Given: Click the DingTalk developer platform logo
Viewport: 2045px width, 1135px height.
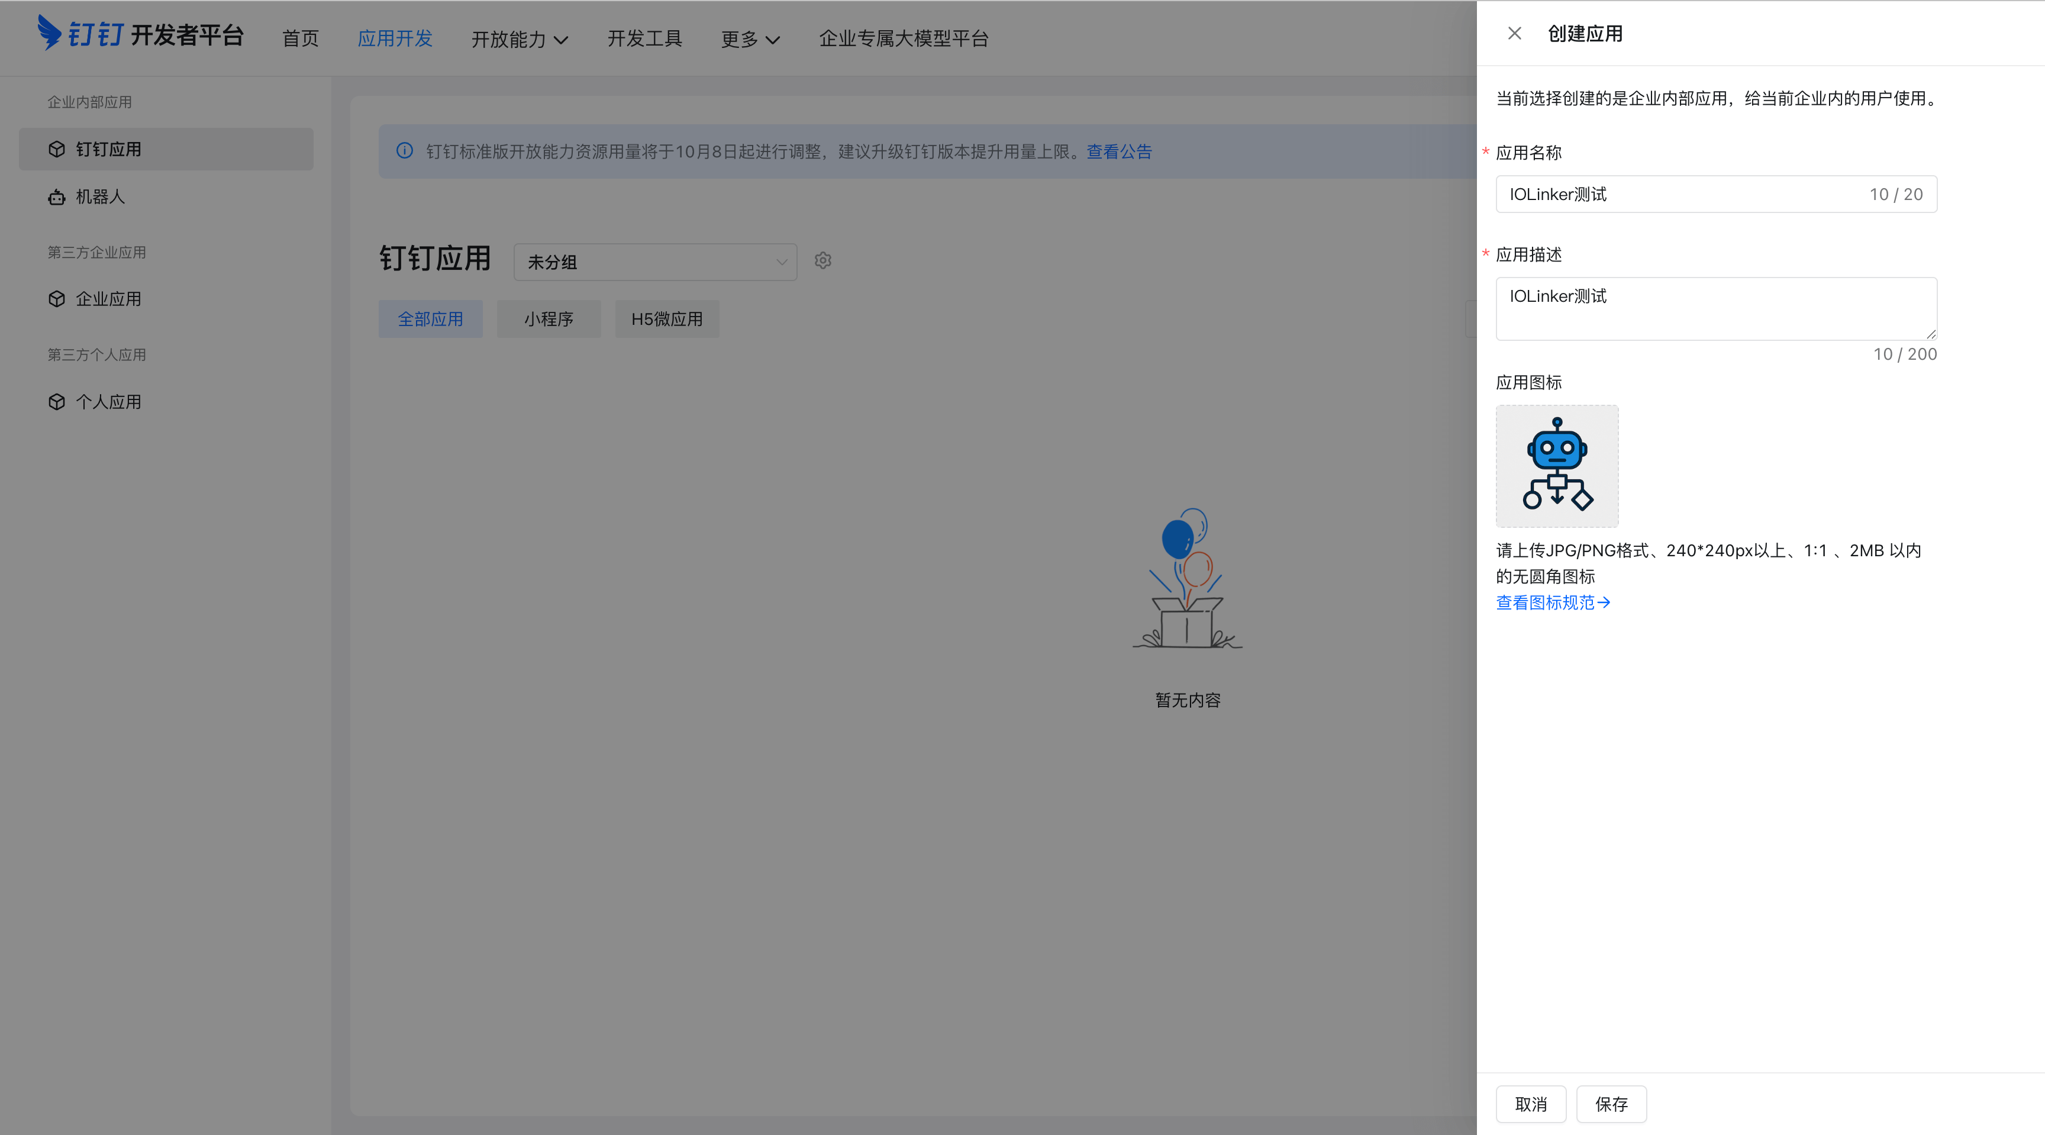Looking at the screenshot, I should pyautogui.click(x=139, y=35).
